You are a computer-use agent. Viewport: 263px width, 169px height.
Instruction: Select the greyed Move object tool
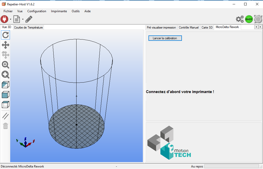click(6, 55)
